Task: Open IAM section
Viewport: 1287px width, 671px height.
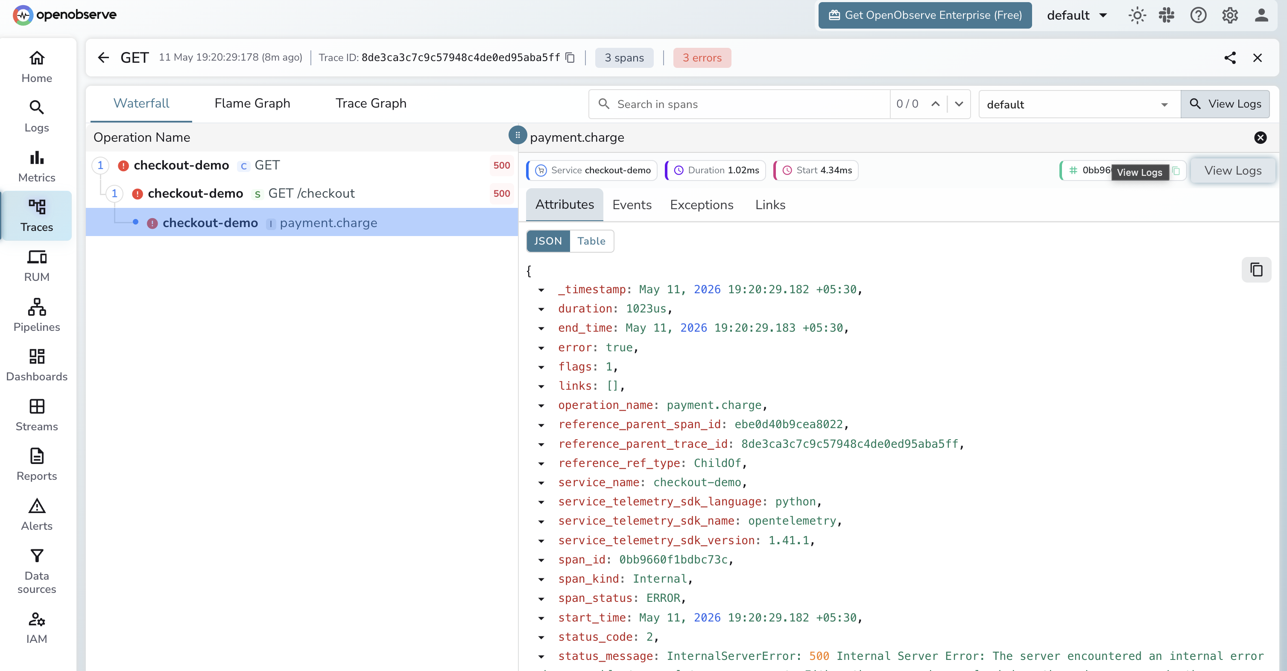Action: click(x=36, y=627)
